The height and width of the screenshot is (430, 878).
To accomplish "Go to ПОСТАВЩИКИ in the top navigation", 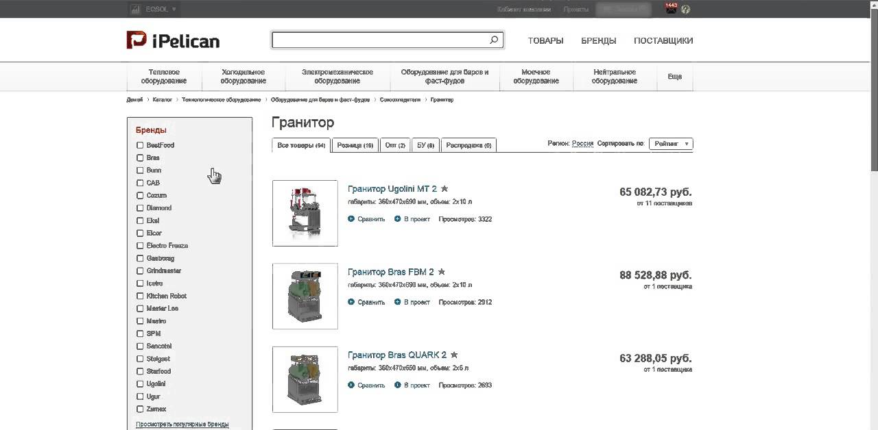I will [x=663, y=40].
